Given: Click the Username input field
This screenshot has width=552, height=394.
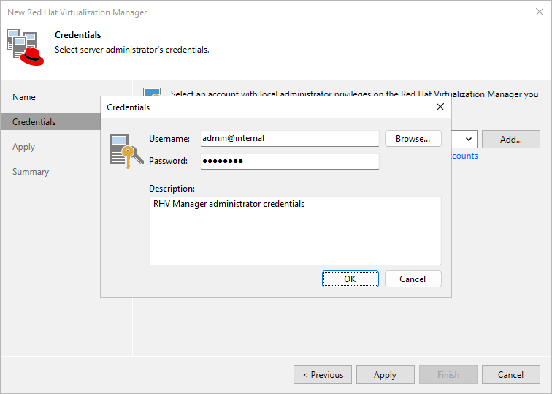Looking at the screenshot, I should pyautogui.click(x=289, y=138).
